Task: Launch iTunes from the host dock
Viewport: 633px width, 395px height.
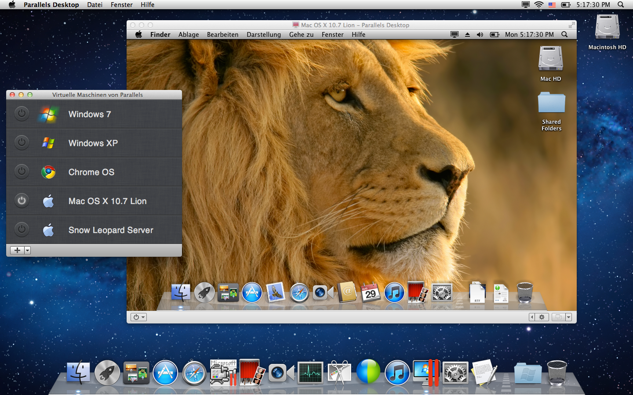Action: click(x=397, y=373)
